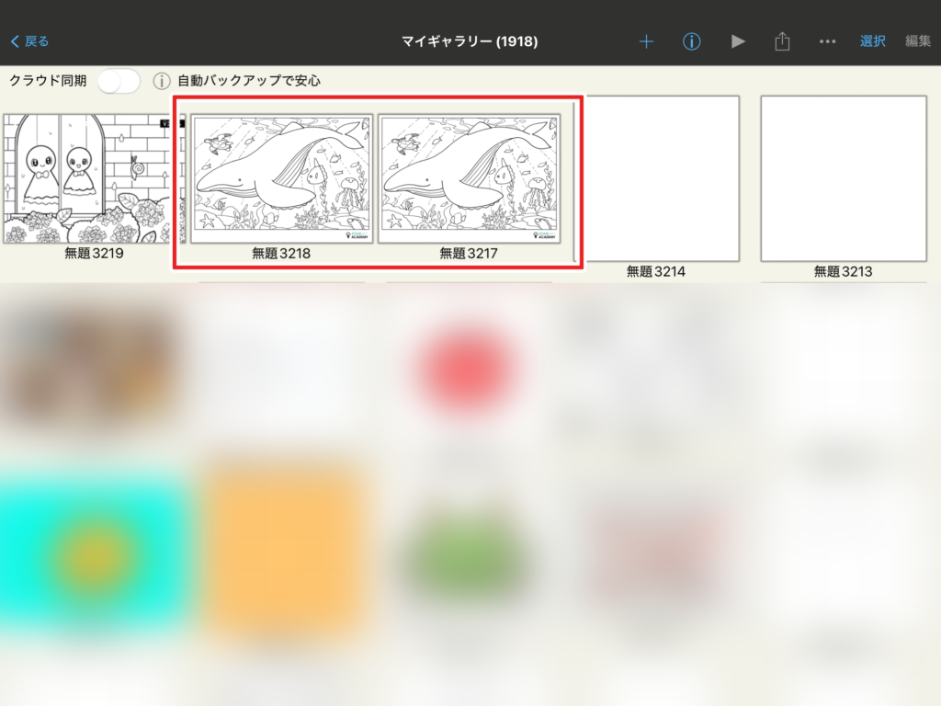941x706 pixels.
Task: Click info icon beside 自動バックアップで安心
Action: (162, 81)
